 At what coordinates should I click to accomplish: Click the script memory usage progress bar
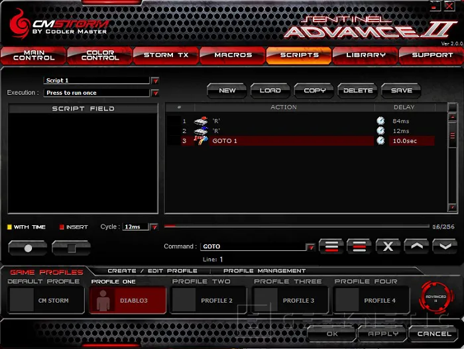[x=296, y=226]
